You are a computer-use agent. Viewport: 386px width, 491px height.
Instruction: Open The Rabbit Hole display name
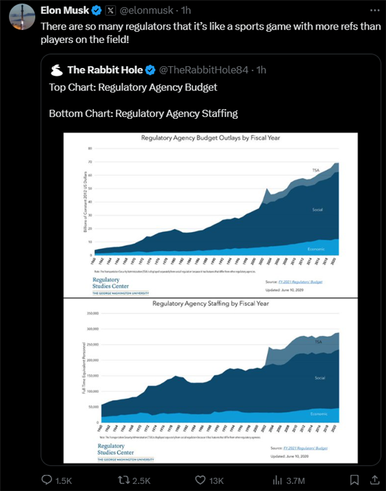[105, 69]
